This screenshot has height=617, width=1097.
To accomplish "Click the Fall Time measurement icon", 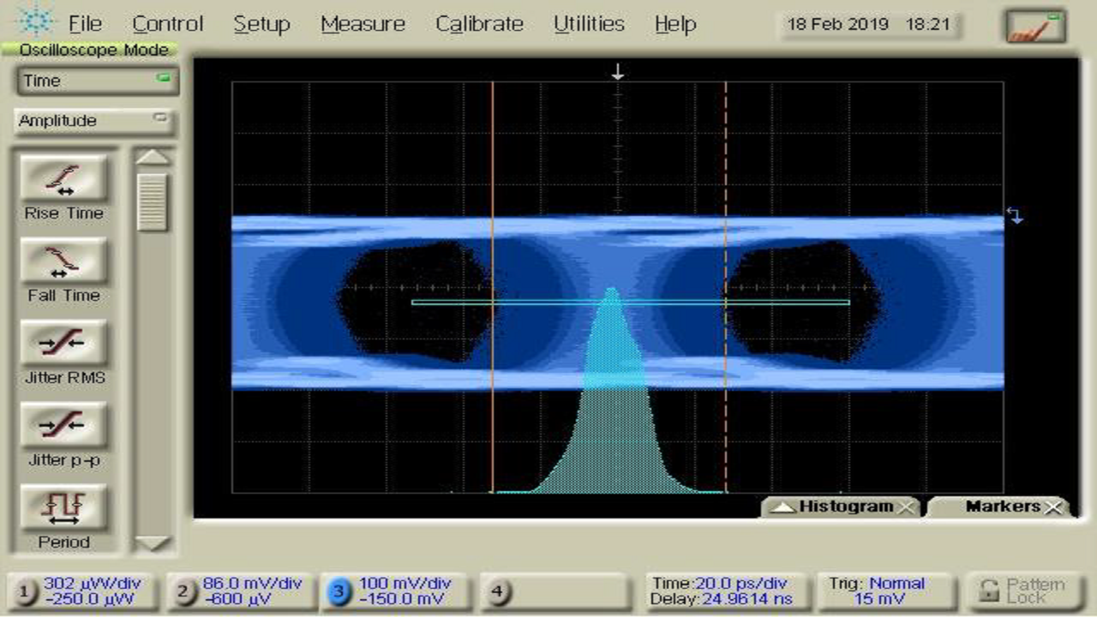I will coord(63,261).
